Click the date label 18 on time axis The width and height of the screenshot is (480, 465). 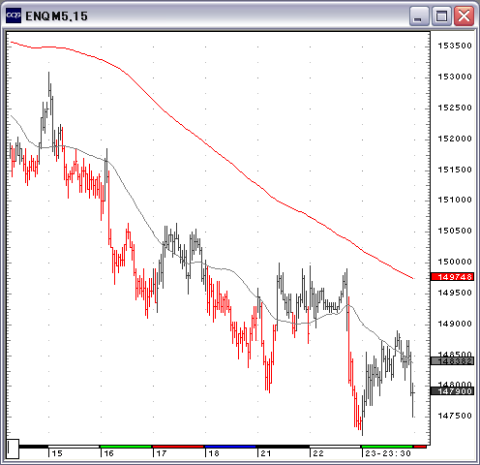(x=214, y=453)
